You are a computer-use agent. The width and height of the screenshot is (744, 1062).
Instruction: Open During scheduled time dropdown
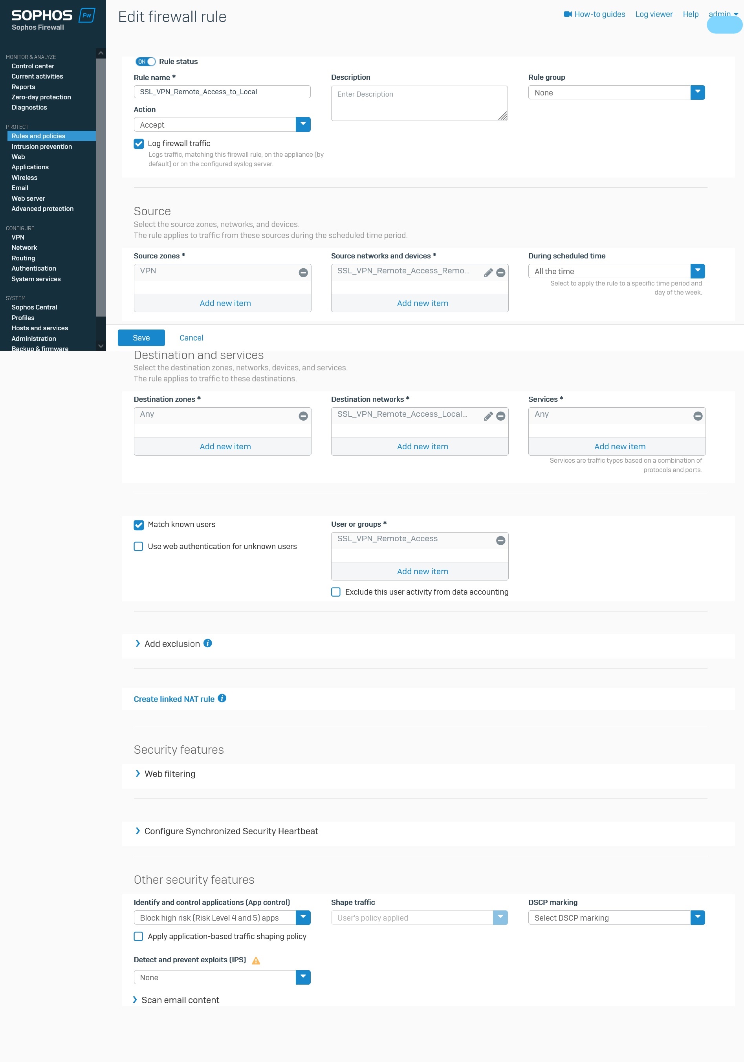pos(616,271)
